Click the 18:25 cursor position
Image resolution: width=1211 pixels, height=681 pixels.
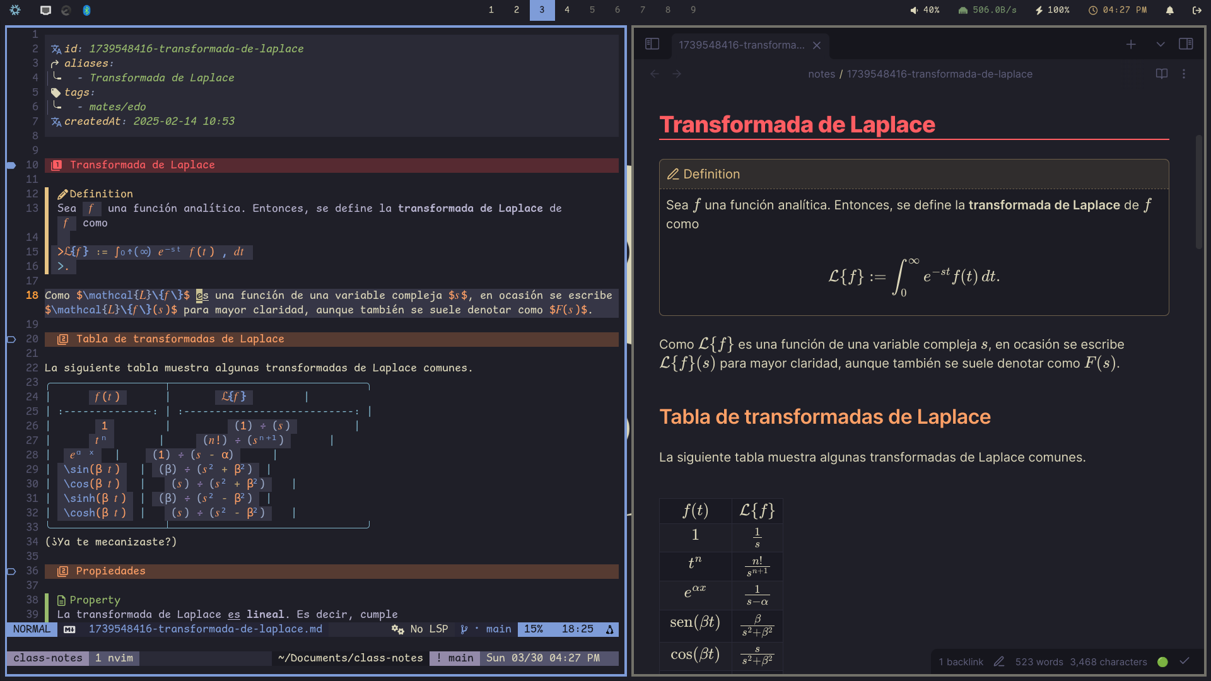click(578, 629)
